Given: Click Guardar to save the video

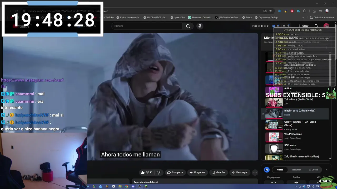Looking at the screenshot, I should coord(218,172).
